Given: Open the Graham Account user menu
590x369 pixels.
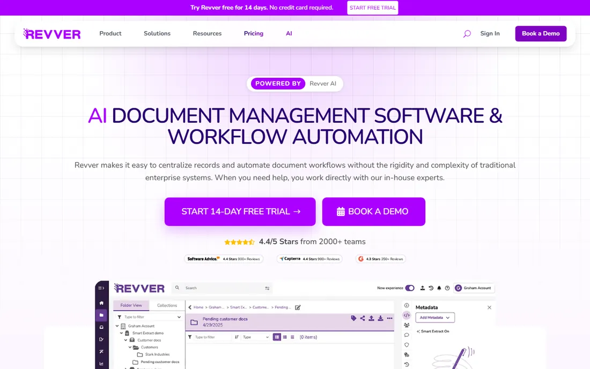Looking at the screenshot, I should click(474, 288).
